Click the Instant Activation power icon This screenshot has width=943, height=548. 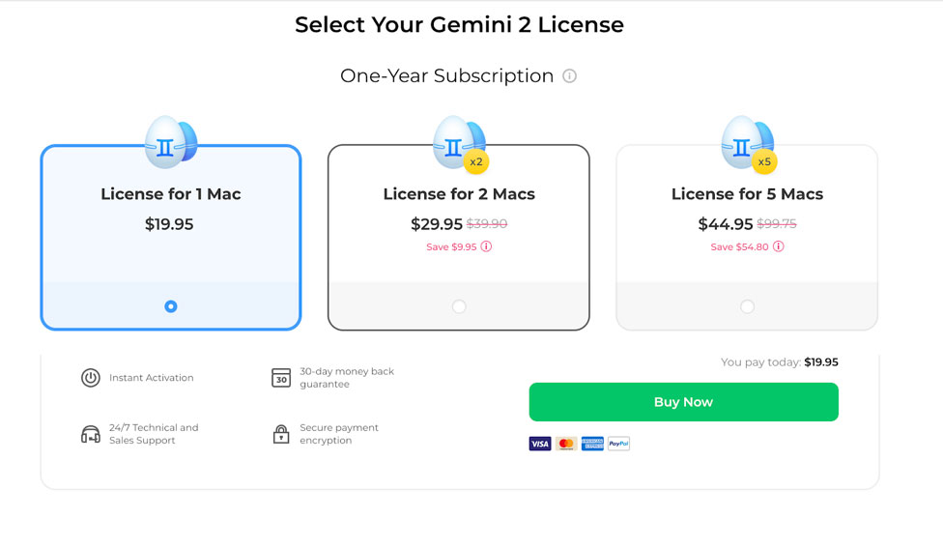tap(90, 378)
